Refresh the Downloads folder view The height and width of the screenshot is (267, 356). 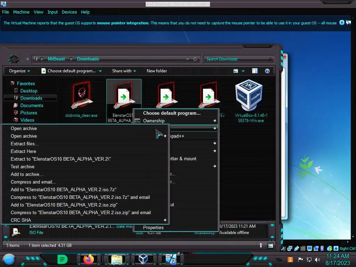tap(195, 59)
